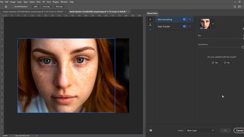Click the 100% zoom button

pyautogui.click(x=35, y=7)
